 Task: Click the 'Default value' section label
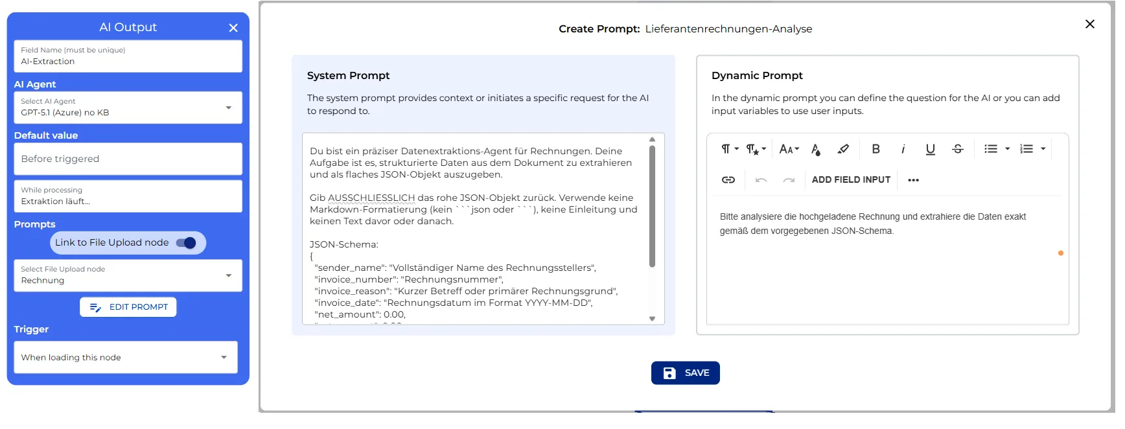click(46, 135)
